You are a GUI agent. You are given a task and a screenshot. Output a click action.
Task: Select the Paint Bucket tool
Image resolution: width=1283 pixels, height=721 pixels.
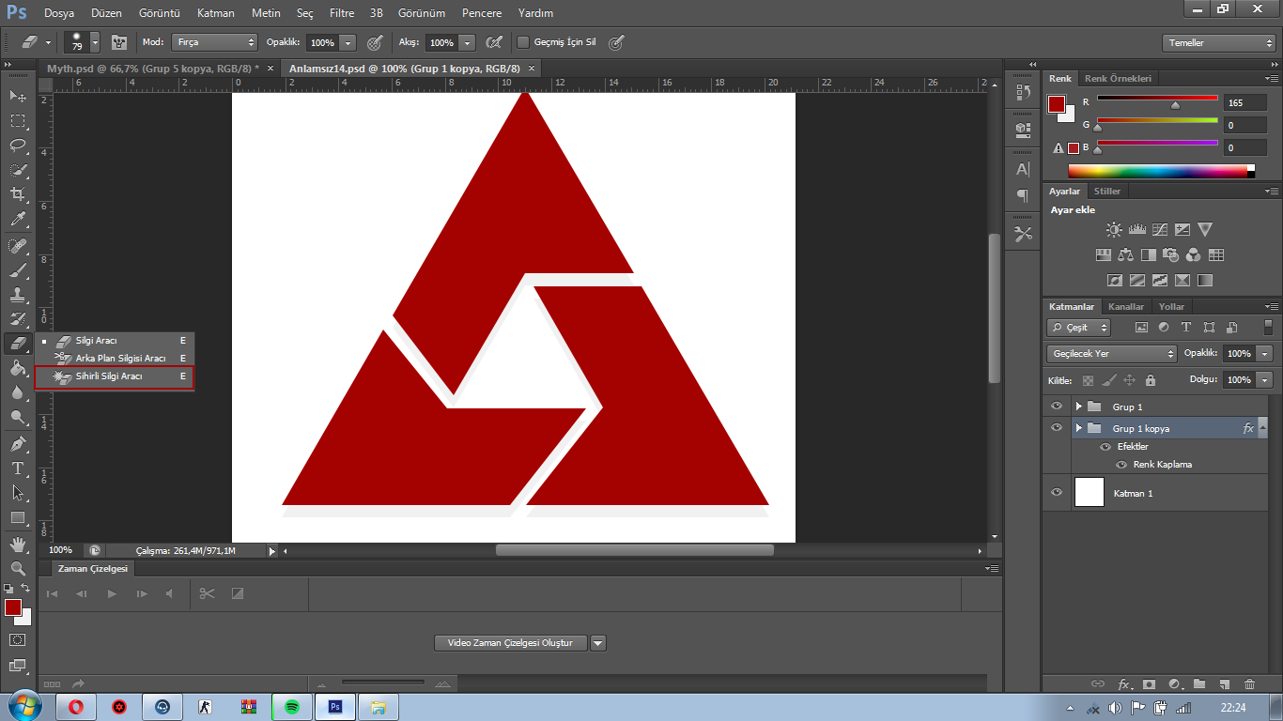(18, 368)
